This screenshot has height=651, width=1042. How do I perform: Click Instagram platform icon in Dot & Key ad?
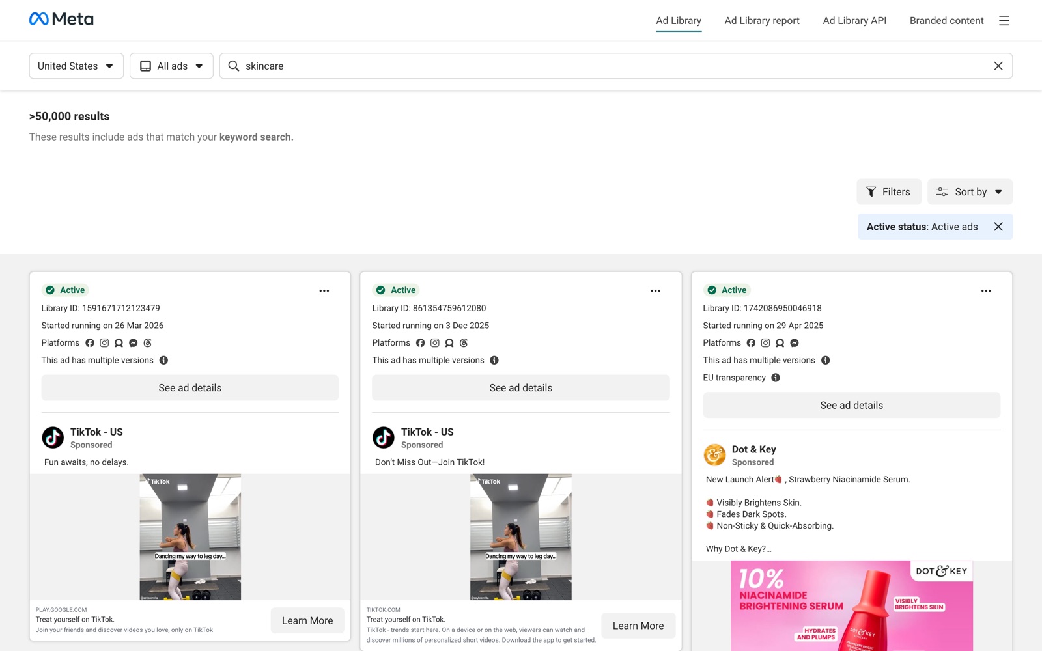[765, 343]
